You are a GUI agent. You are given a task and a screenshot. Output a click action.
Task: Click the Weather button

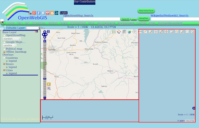(x=144, y=18)
